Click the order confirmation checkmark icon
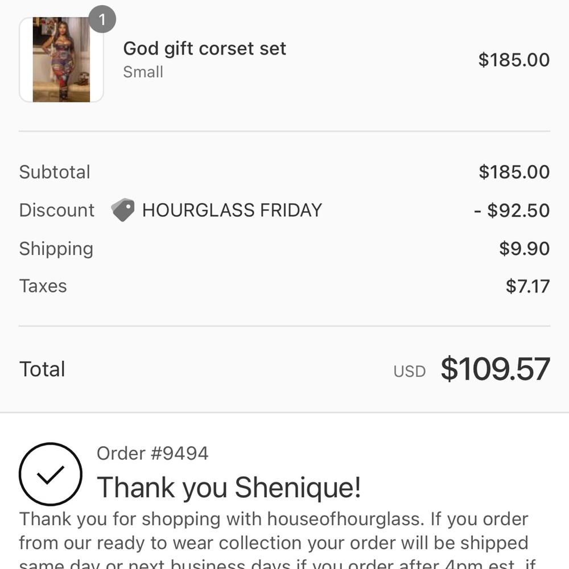This screenshot has width=569, height=569. (x=50, y=474)
